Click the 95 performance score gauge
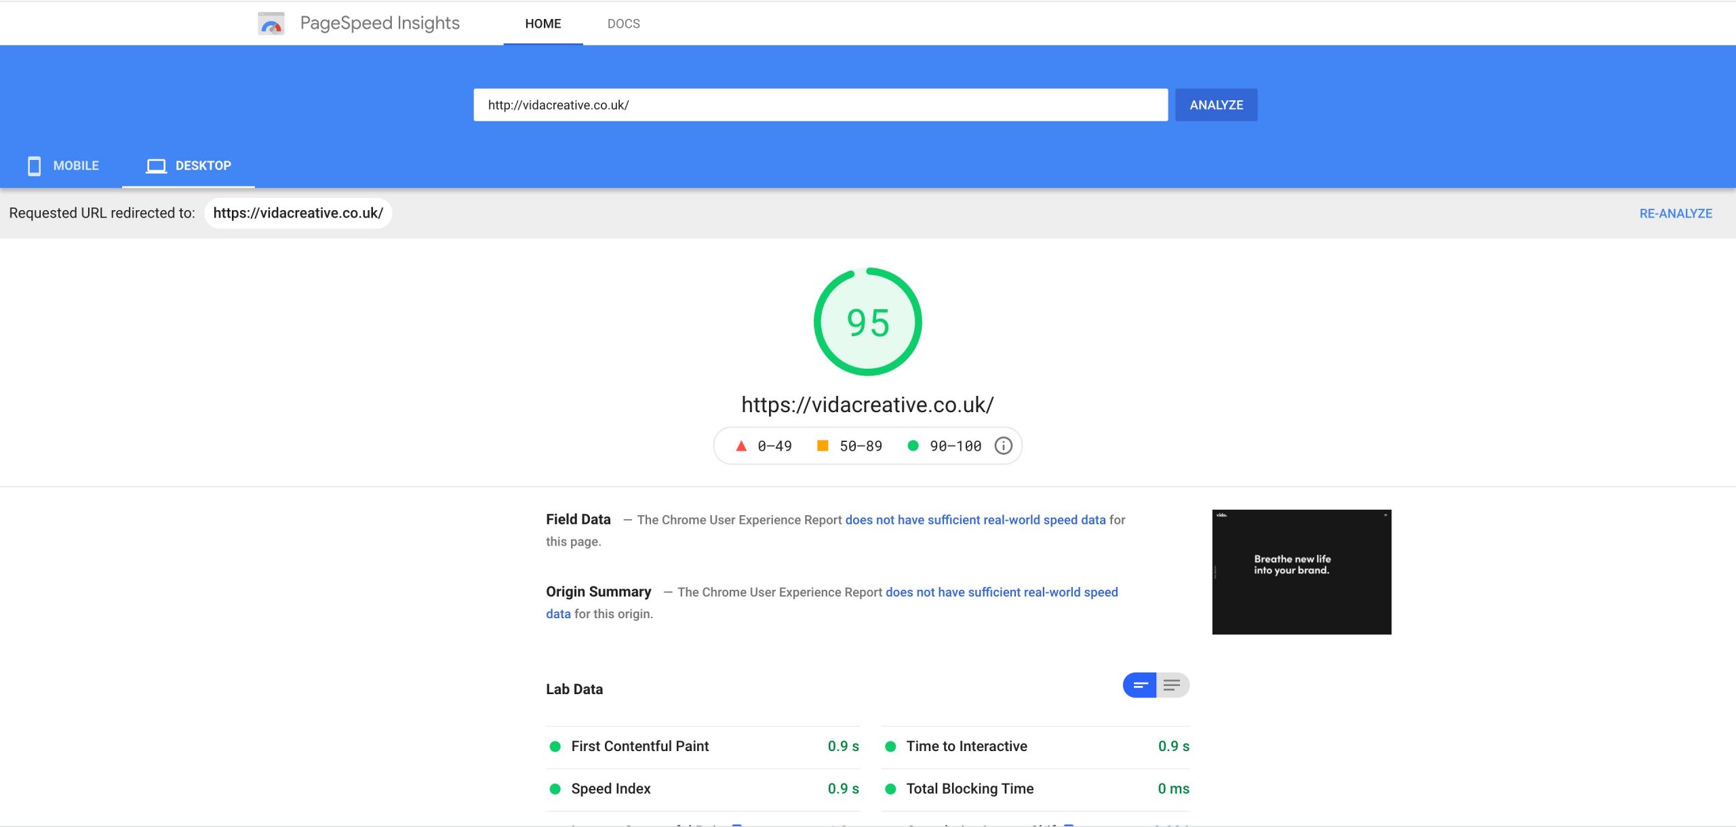1736x827 pixels. (867, 322)
